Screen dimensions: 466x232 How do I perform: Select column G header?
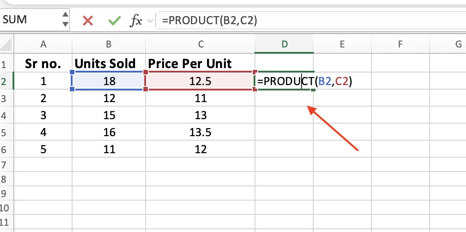pos(448,44)
